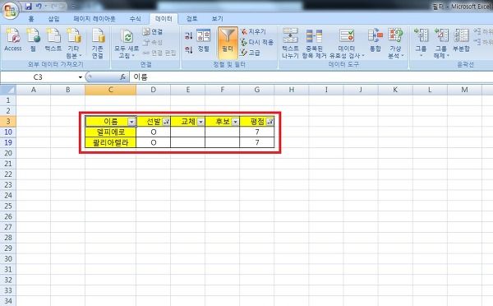Remove duplicates (중복된 항목 제거)
The width and height of the screenshot is (493, 306).
[314, 43]
